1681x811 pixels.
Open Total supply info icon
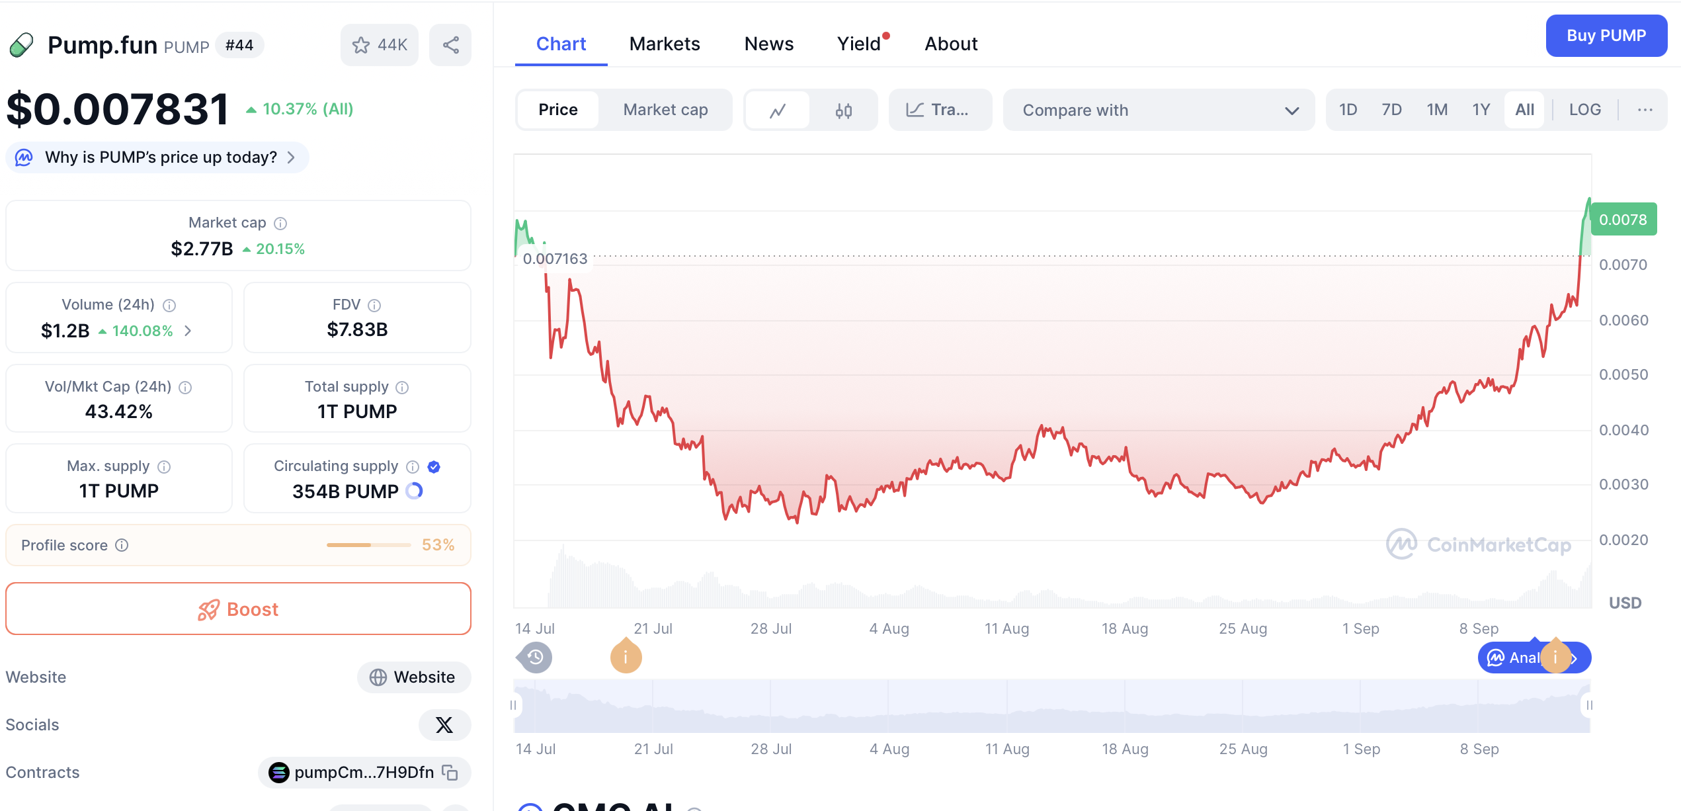point(402,387)
